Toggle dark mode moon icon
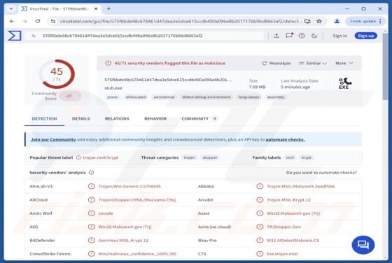Screen dimensions: 392x263 tap(314, 36)
